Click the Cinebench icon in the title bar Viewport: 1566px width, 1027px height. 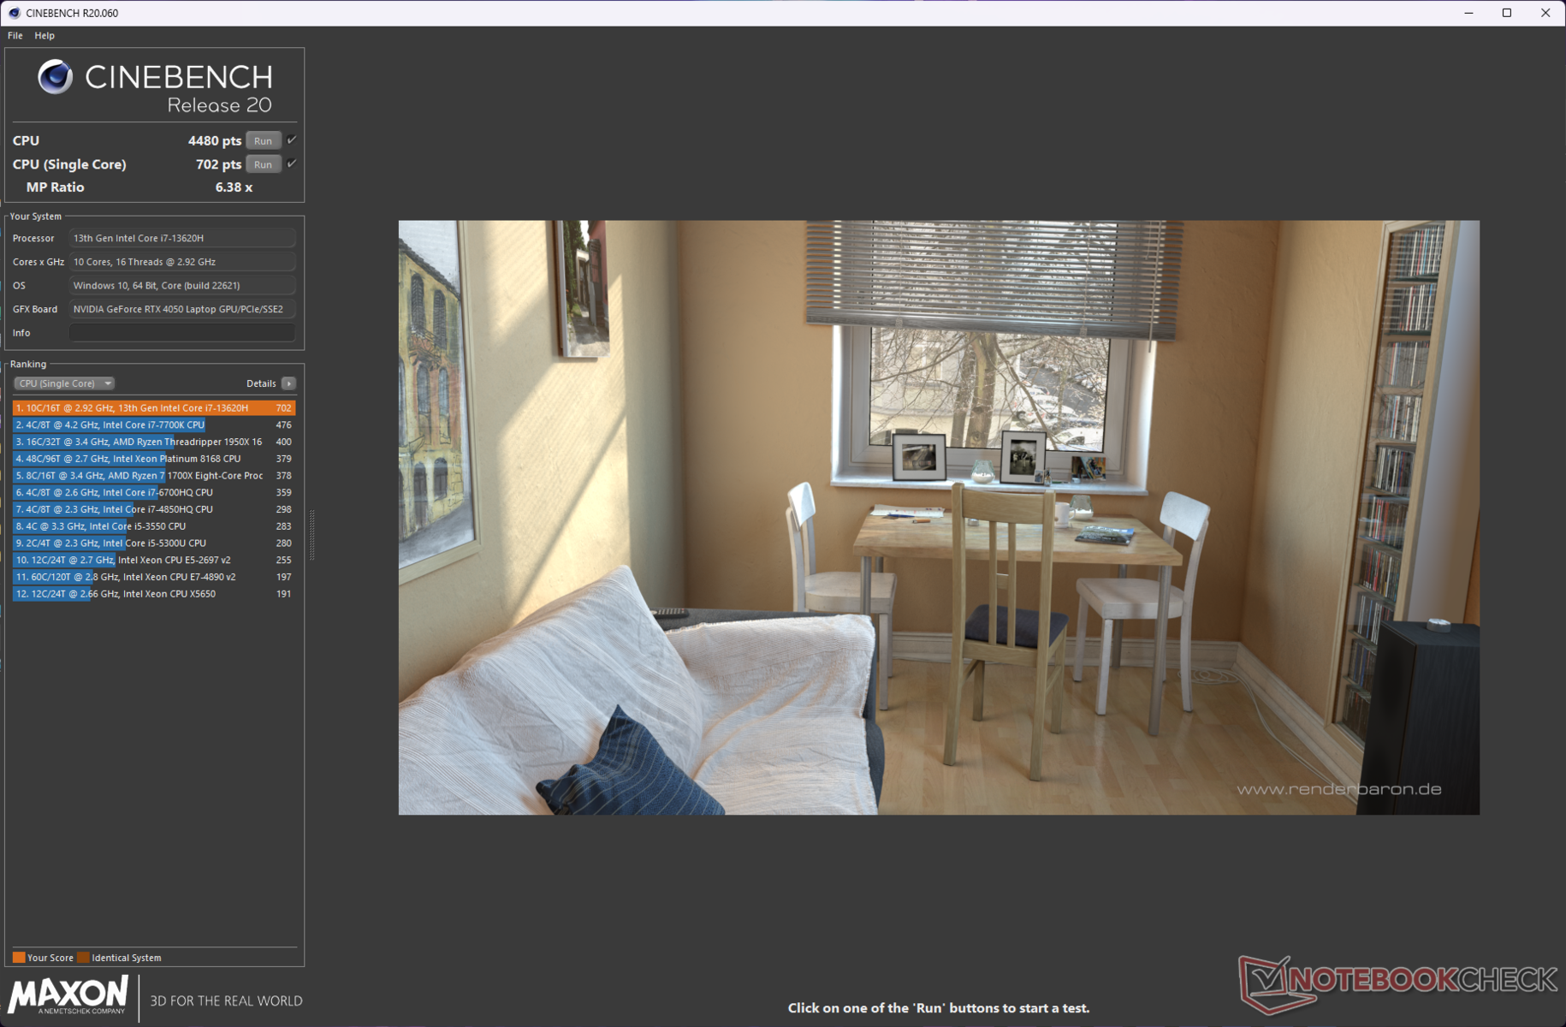click(14, 13)
